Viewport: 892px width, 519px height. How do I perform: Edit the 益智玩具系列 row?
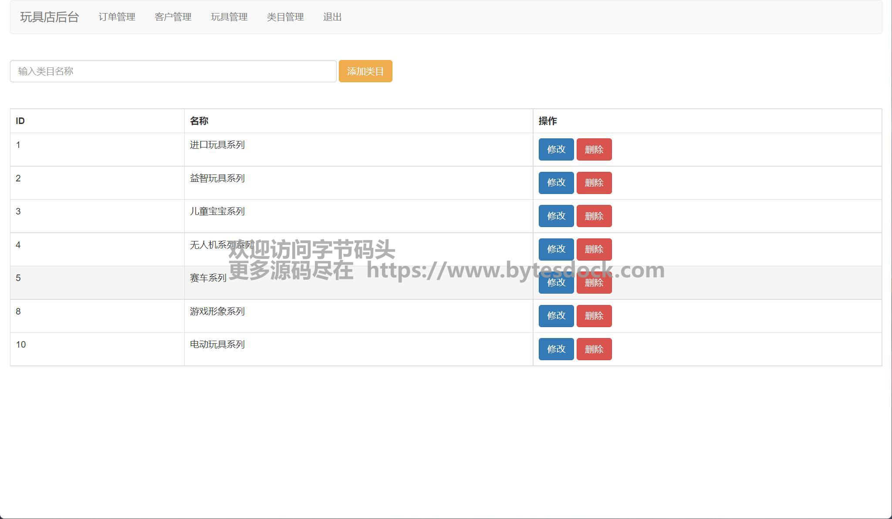(x=556, y=183)
